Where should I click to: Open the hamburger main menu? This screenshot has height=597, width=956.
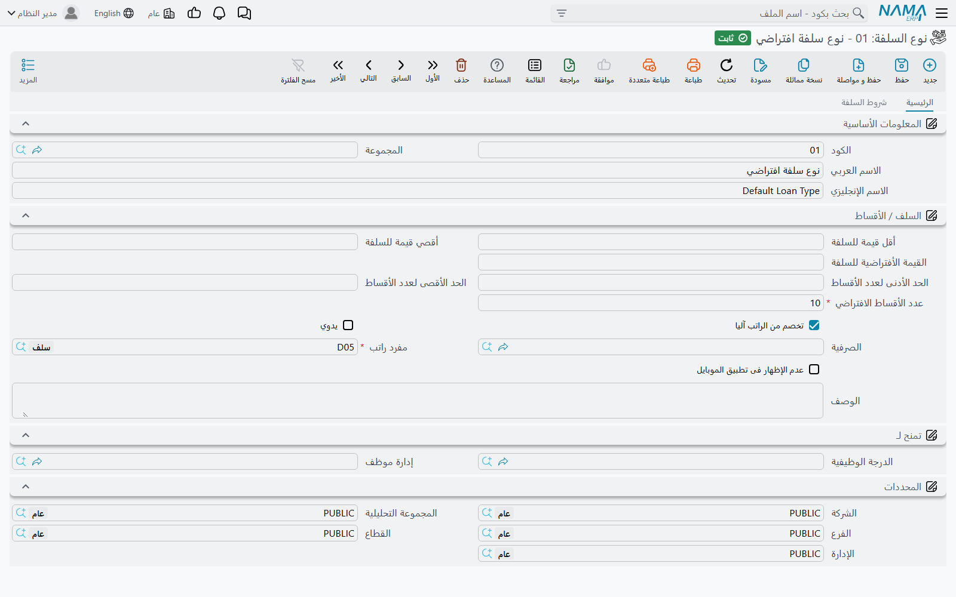pos(942,13)
